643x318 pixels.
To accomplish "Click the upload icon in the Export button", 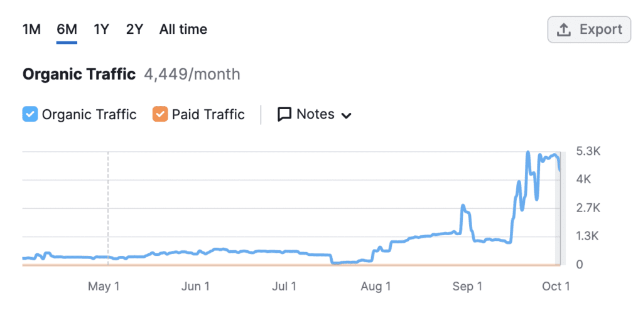I will click(x=564, y=29).
